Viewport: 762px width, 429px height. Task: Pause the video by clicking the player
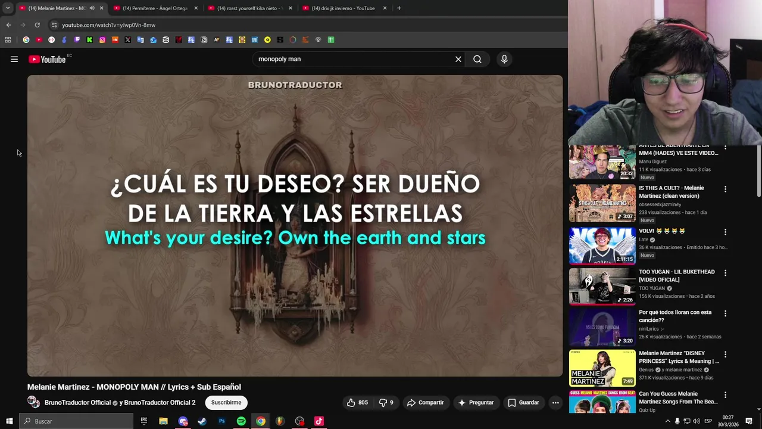click(x=295, y=225)
